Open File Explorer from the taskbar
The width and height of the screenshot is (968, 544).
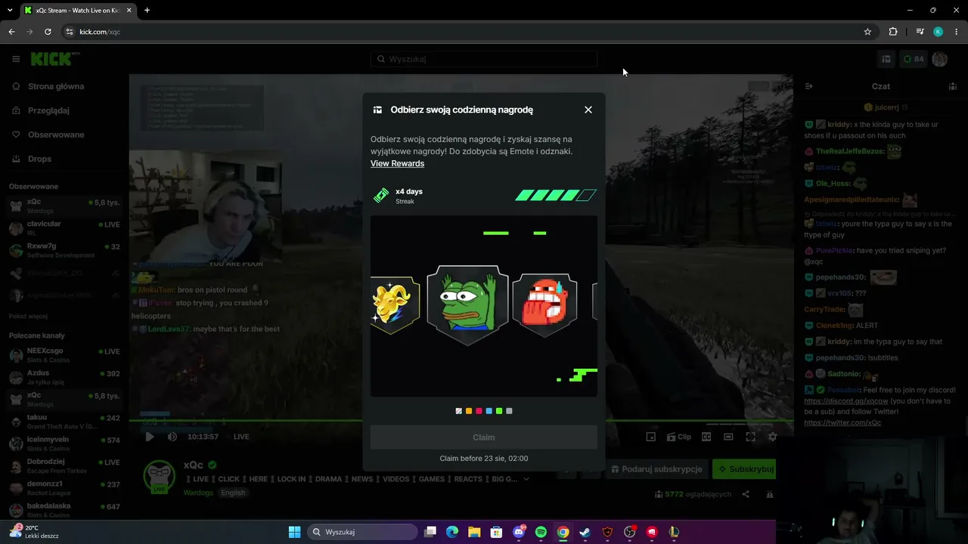click(x=474, y=532)
